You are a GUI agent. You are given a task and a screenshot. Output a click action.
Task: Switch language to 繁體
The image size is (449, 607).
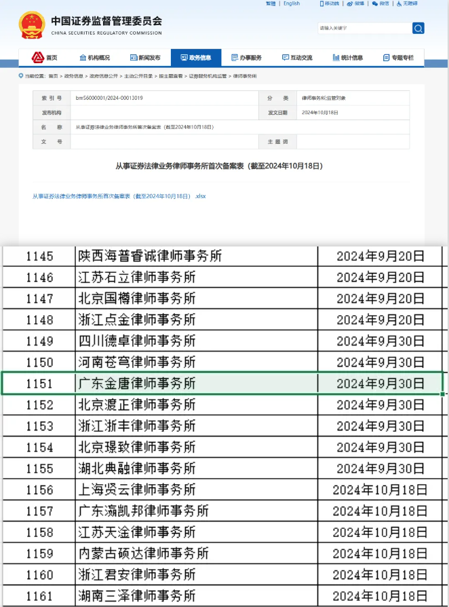[x=271, y=3]
